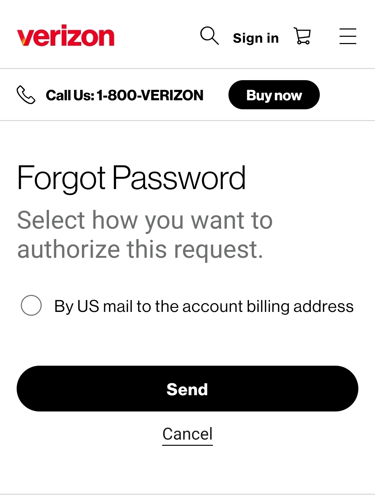
Task: Click the Verizon logo
Action: click(x=66, y=36)
